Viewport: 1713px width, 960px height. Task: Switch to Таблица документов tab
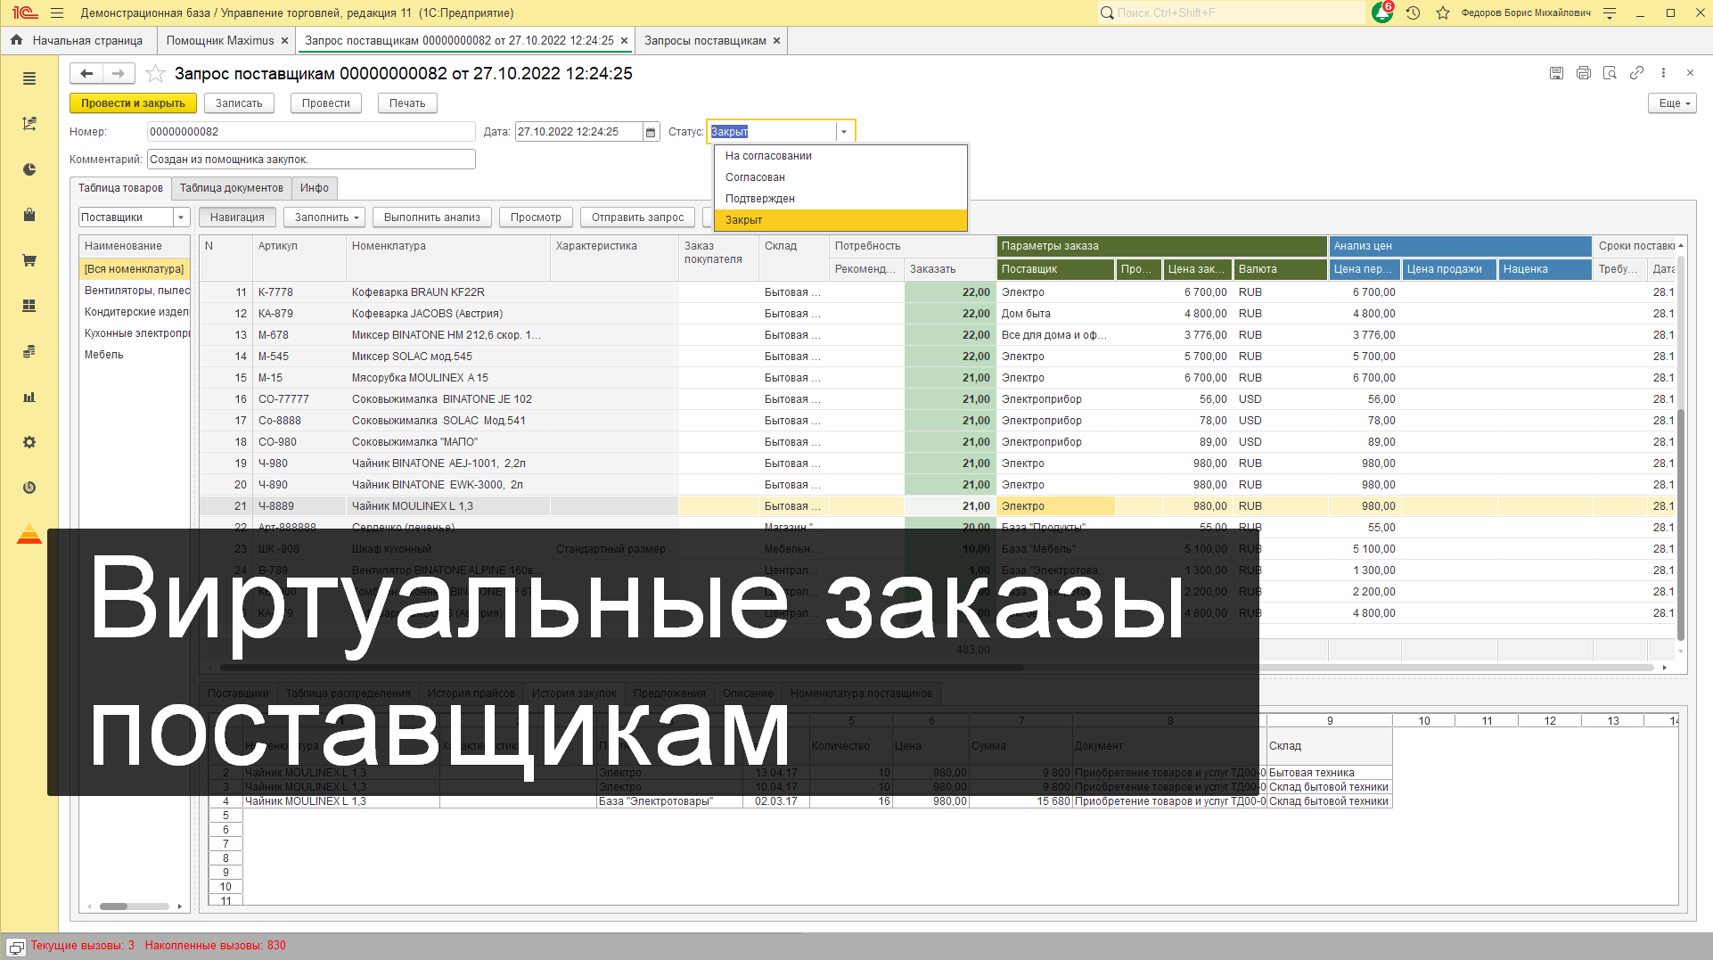pos(232,188)
